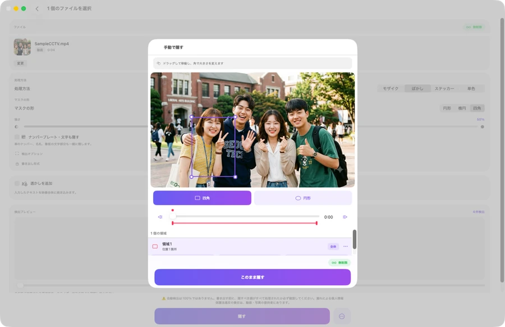Click the 検出オプション frame icon
This screenshot has width=505, height=327.
[17, 153]
